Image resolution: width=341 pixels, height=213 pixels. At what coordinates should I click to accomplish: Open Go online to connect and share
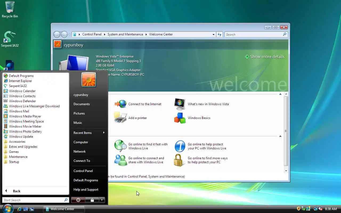139,160
